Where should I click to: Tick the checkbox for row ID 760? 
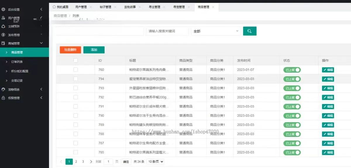[x=75, y=70]
